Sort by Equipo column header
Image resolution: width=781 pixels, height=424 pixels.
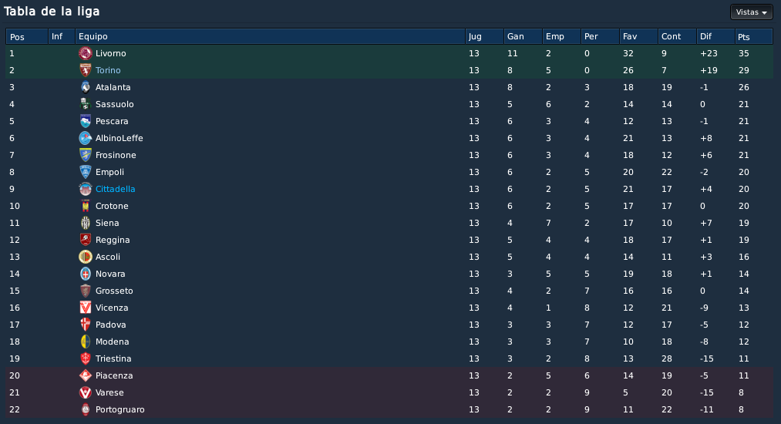[x=270, y=36]
